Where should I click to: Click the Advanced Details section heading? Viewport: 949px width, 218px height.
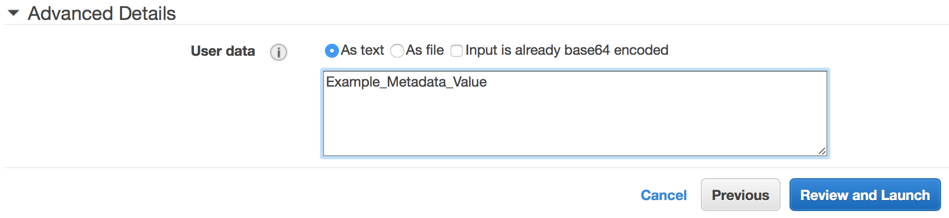[x=102, y=13]
